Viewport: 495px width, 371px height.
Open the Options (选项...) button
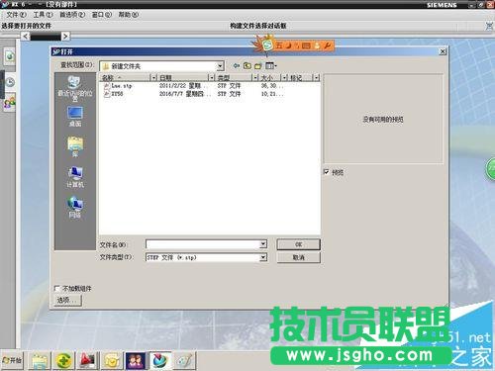pos(67,300)
